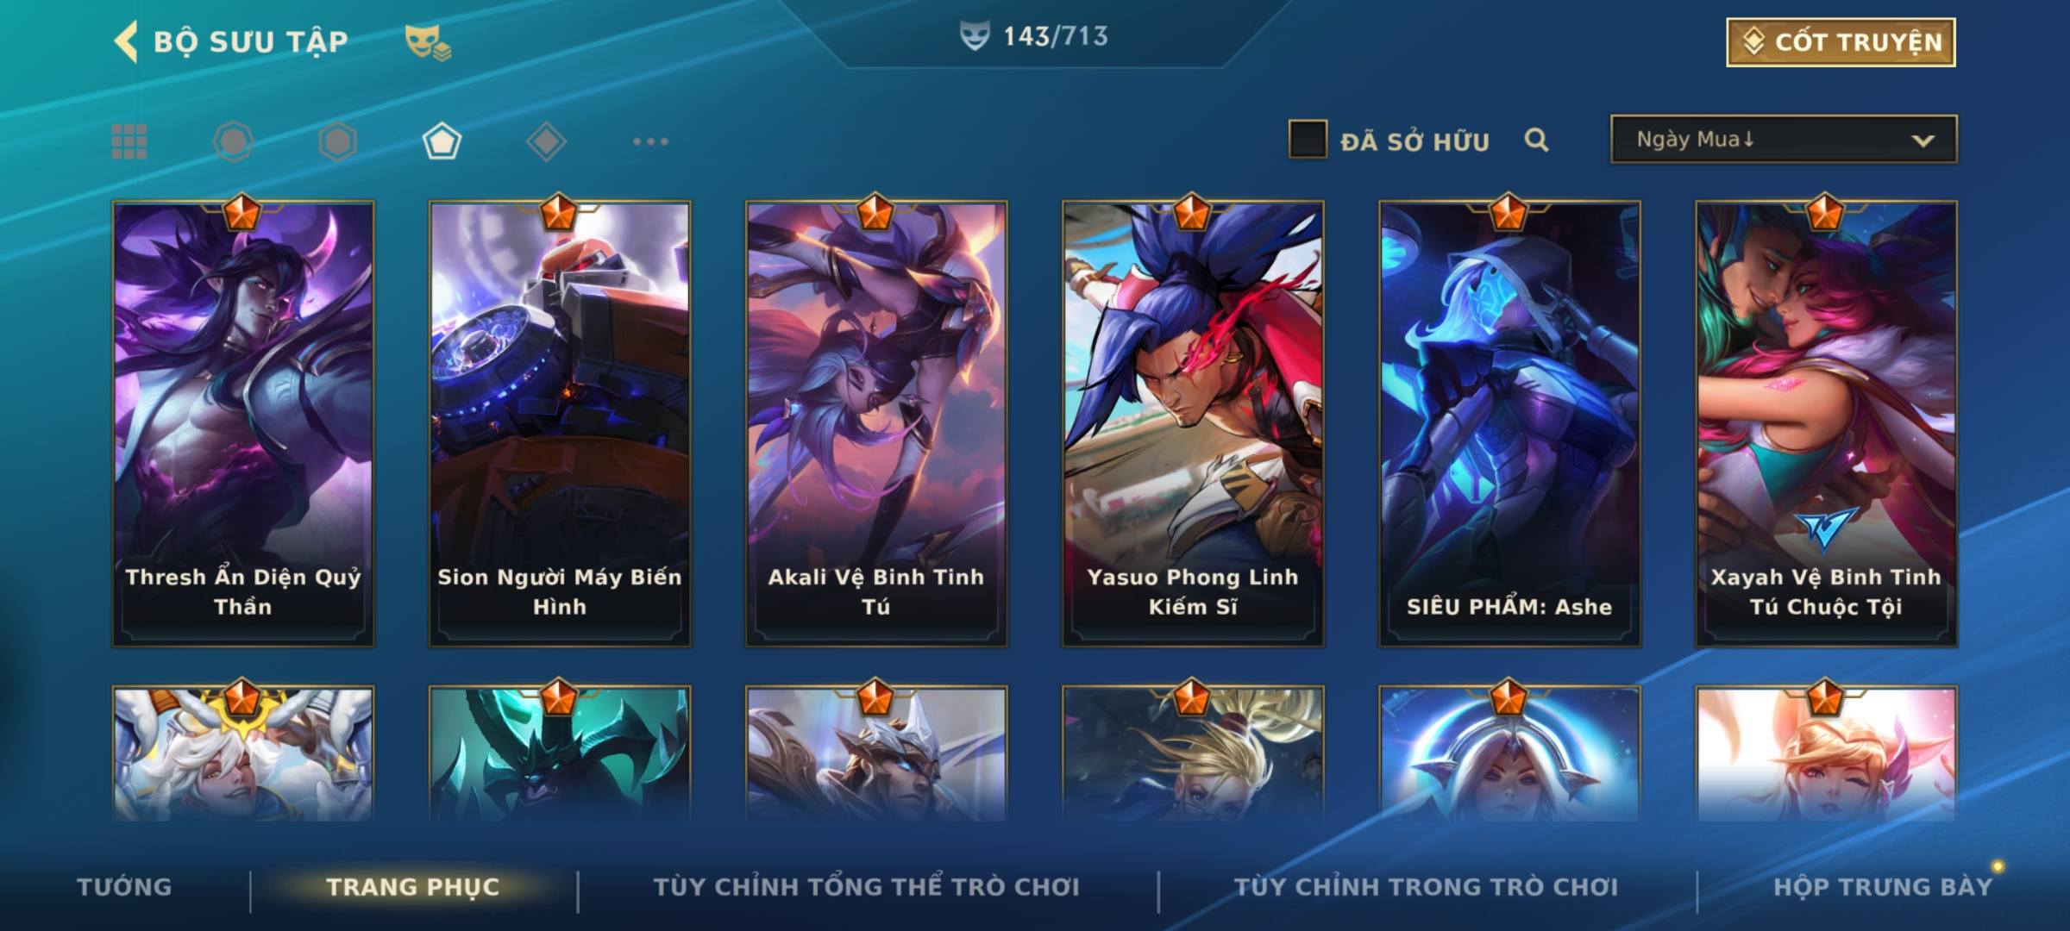Choose the second hexagon rarity filter
Image resolution: width=2070 pixels, height=931 pixels.
coord(337,141)
